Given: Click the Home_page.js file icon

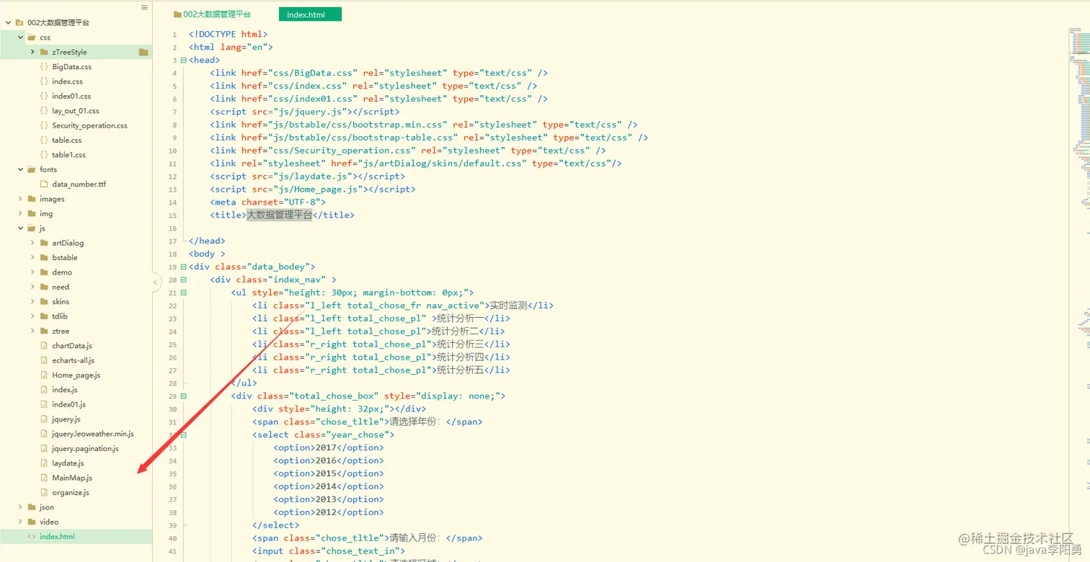Looking at the screenshot, I should (45, 375).
